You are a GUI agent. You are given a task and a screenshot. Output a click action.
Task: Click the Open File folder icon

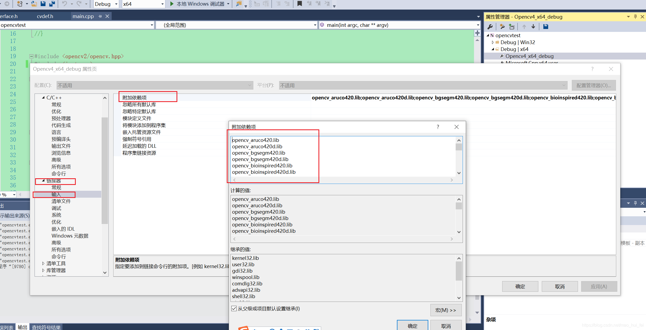(34, 4)
